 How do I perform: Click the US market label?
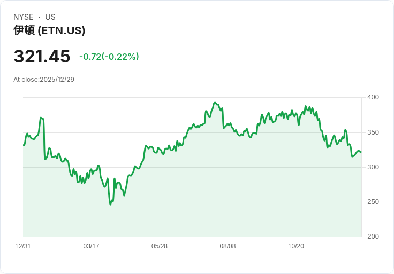(50, 17)
